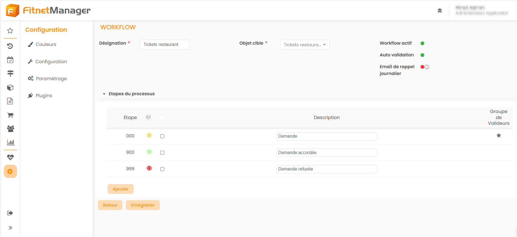Screen dimensions: 517x237
Task: Click the history clock sidebar icon
Action: coord(10,46)
